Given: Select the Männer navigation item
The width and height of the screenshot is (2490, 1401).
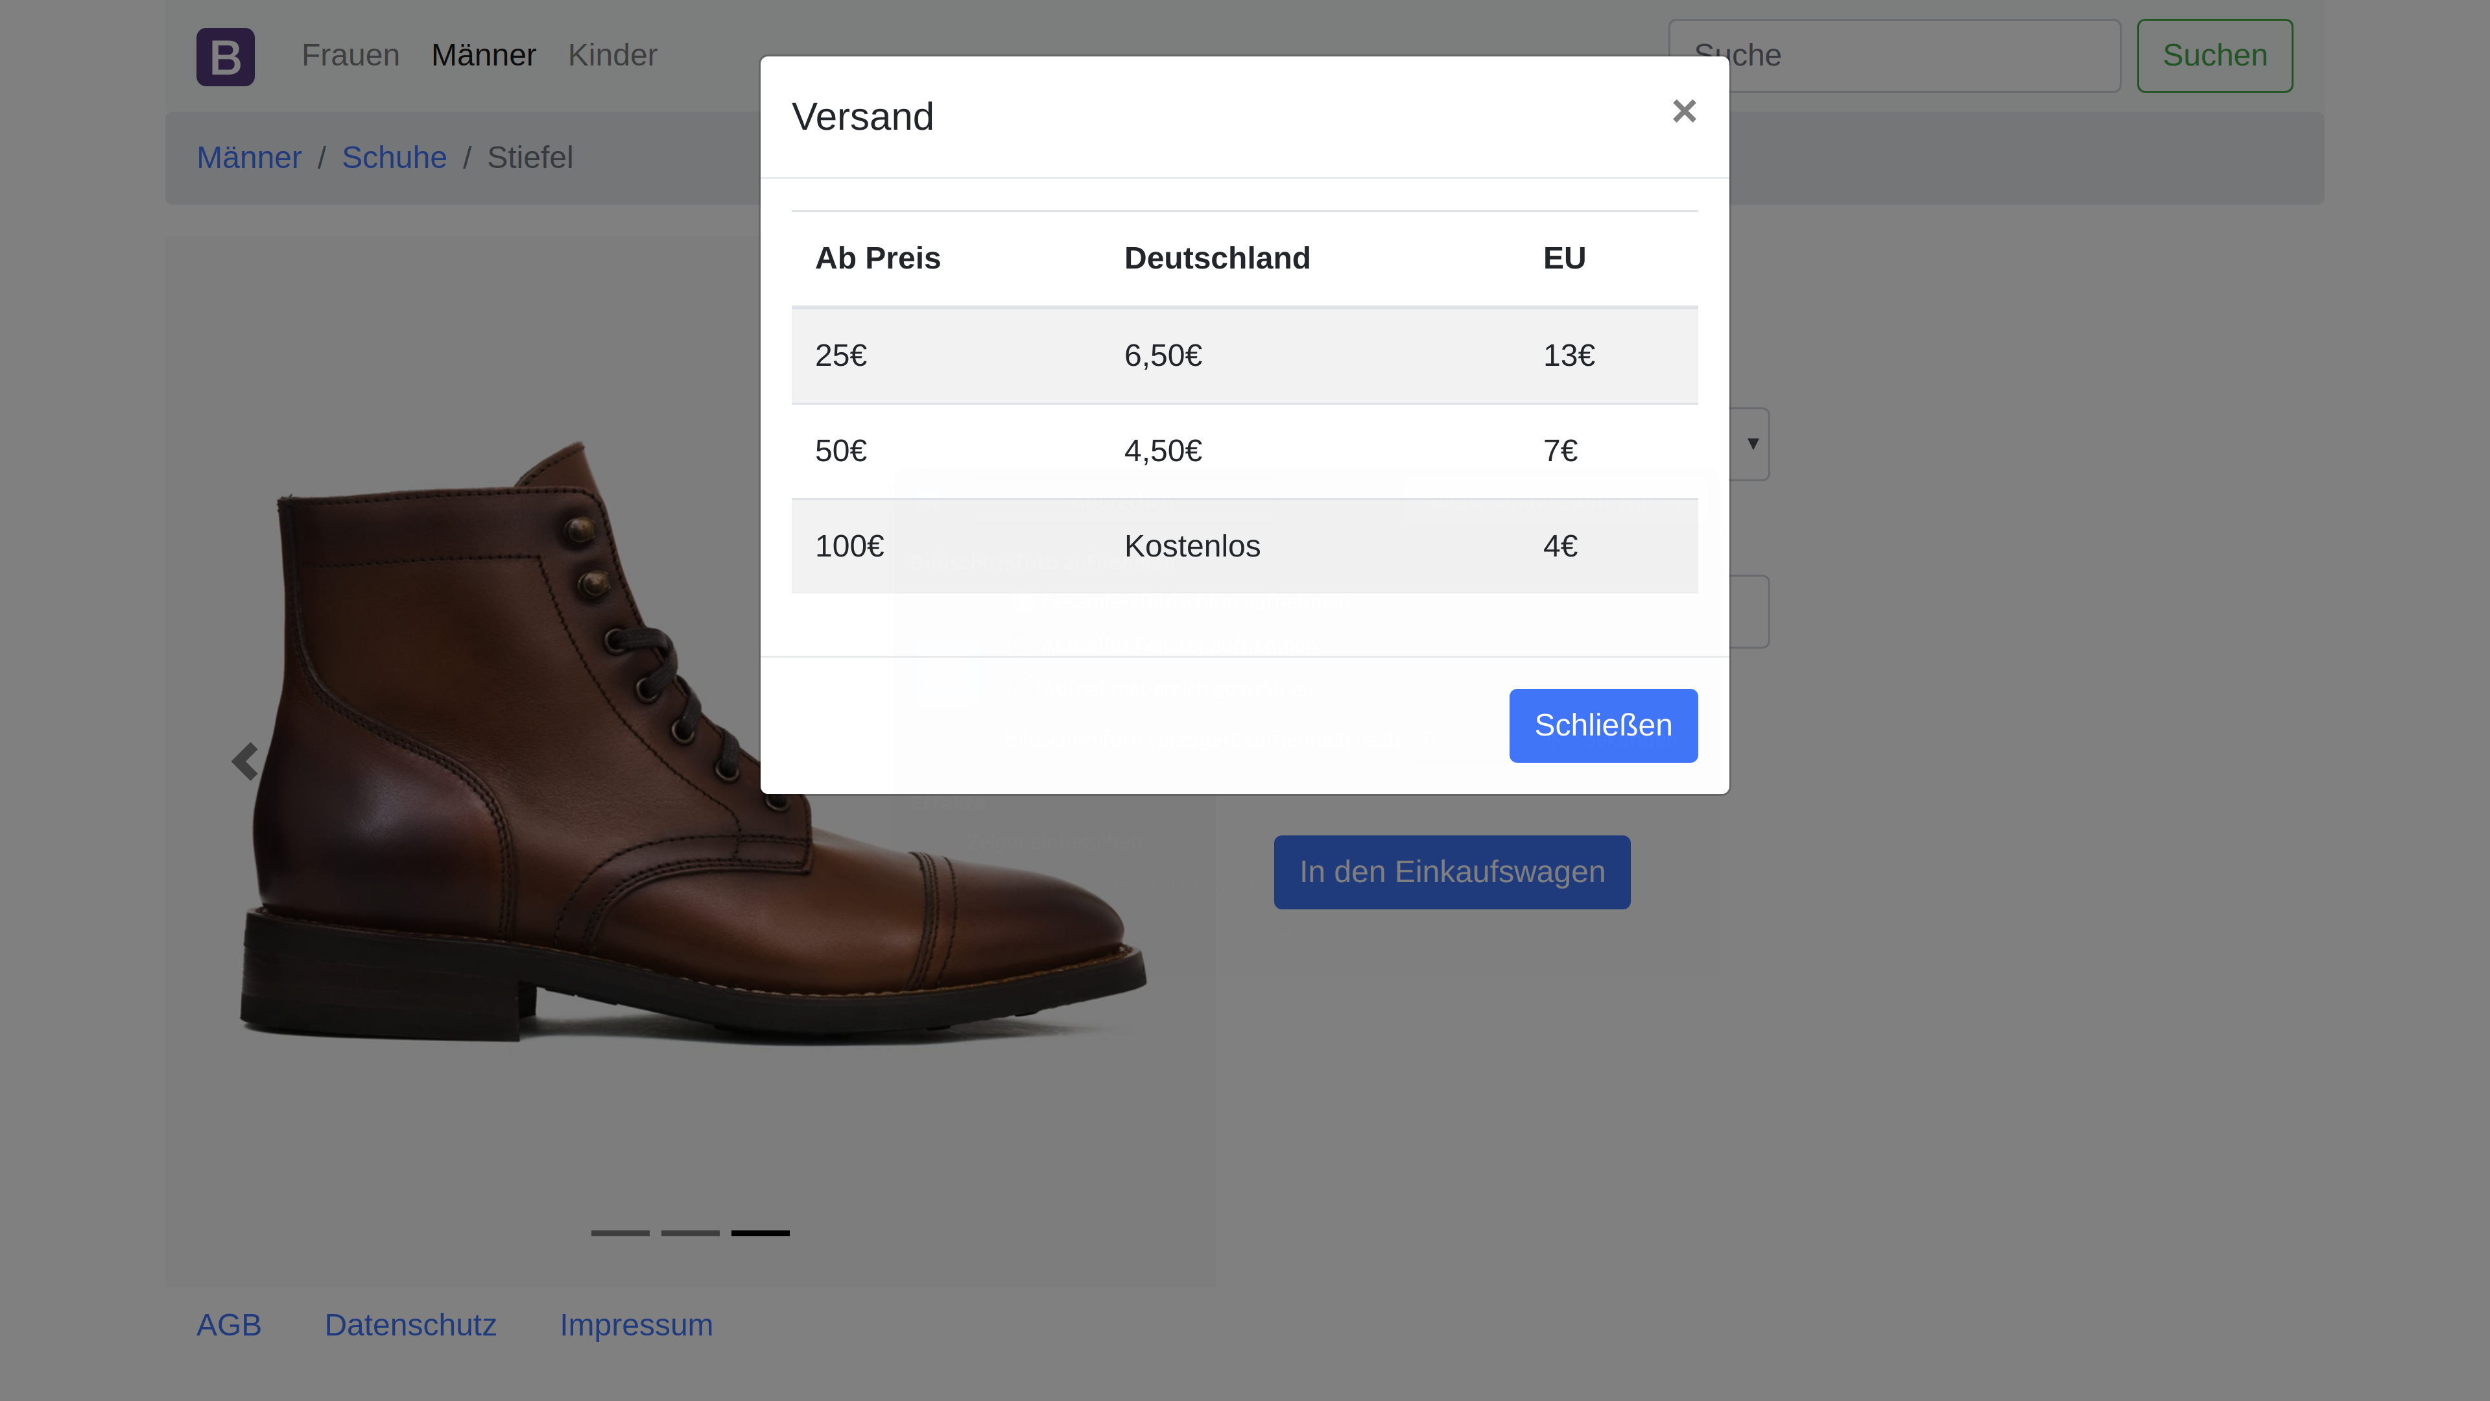Looking at the screenshot, I should click(x=483, y=55).
